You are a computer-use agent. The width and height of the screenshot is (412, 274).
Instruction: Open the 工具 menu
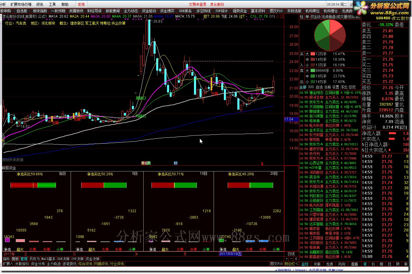pos(52,4)
